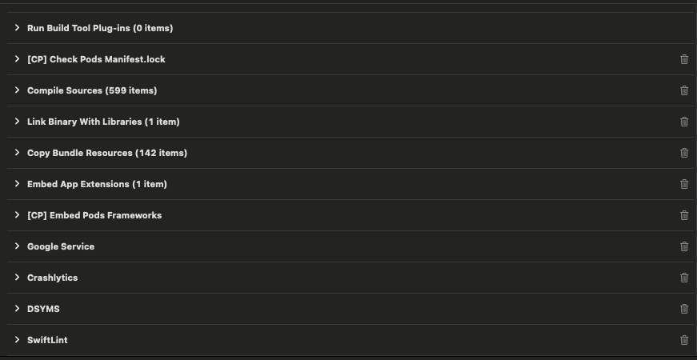
Task: Delete the Check Pods Manifest.lock phase
Action: [684, 59]
